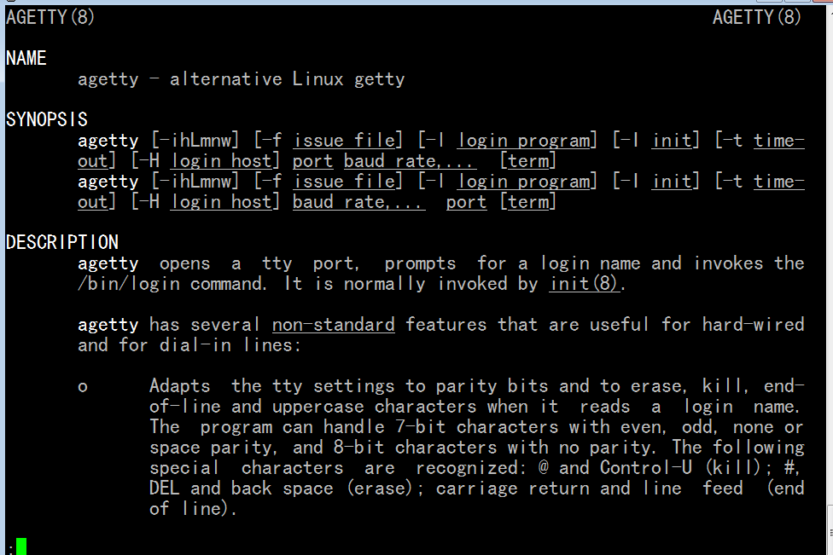Click the scrollbar at the window's right edge
Viewport: 833px width, 555px height.
[830, 281]
